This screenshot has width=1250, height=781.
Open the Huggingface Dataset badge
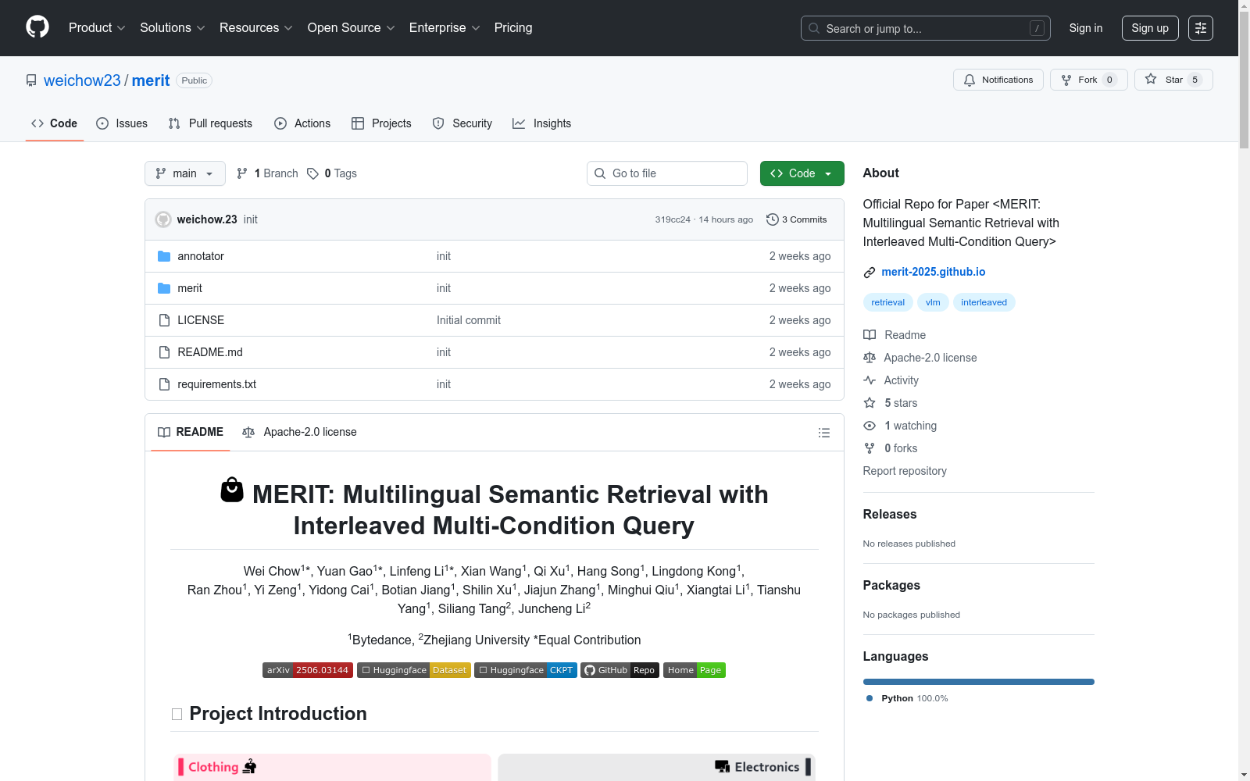click(x=414, y=670)
